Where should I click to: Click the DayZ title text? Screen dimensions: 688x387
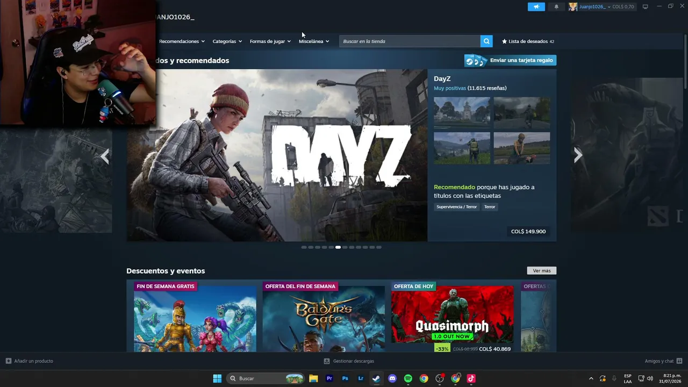tap(442, 79)
